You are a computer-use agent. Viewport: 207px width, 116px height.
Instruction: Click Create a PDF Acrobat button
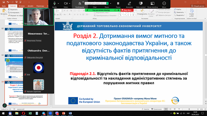coord(192,13)
